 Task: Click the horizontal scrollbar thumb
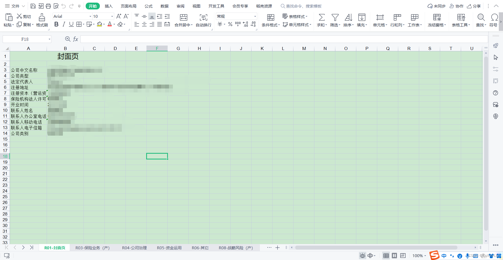pos(376,247)
